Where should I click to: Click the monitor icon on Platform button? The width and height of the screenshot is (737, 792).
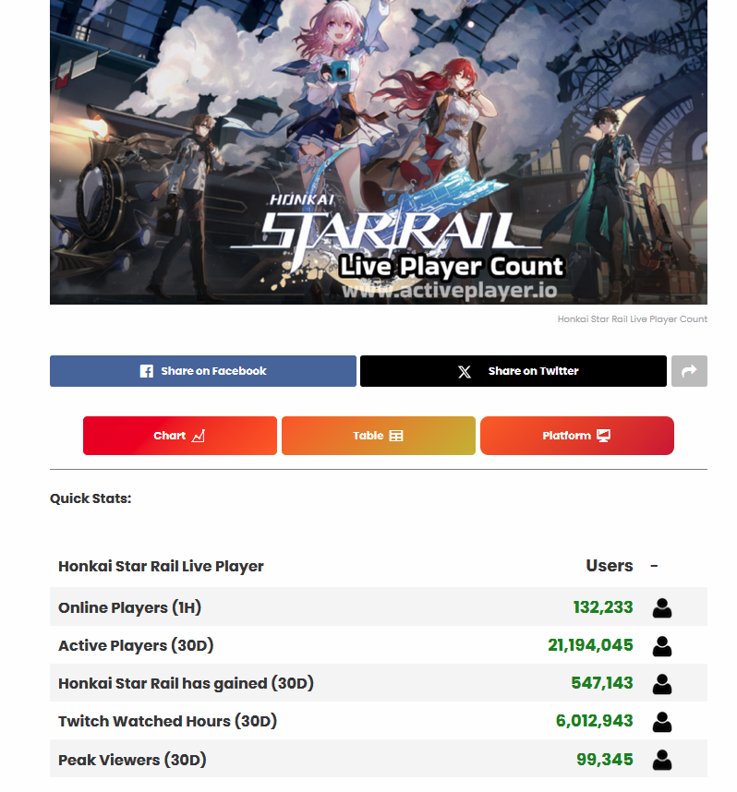pyautogui.click(x=604, y=436)
